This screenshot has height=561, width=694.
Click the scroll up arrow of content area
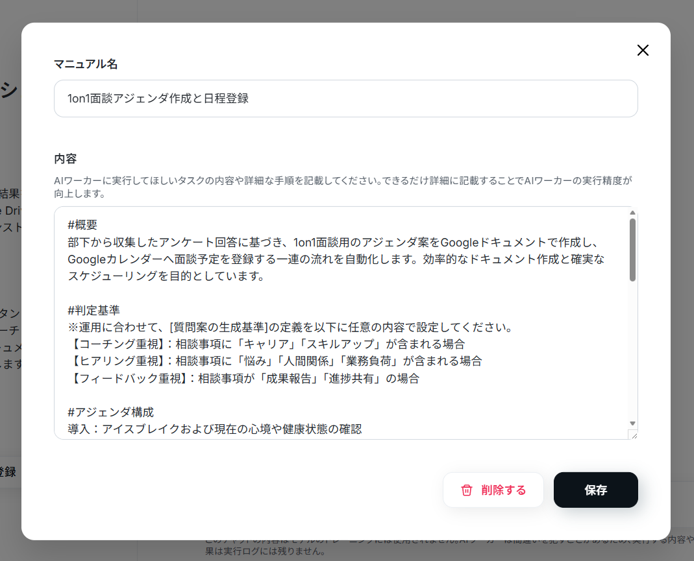coord(632,213)
